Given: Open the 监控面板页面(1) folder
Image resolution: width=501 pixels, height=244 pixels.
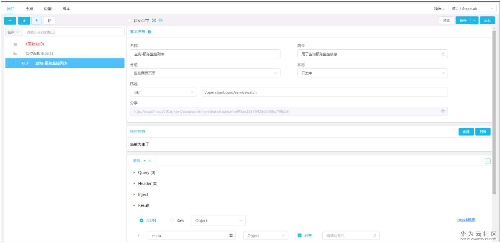Looking at the screenshot, I should pos(39,53).
